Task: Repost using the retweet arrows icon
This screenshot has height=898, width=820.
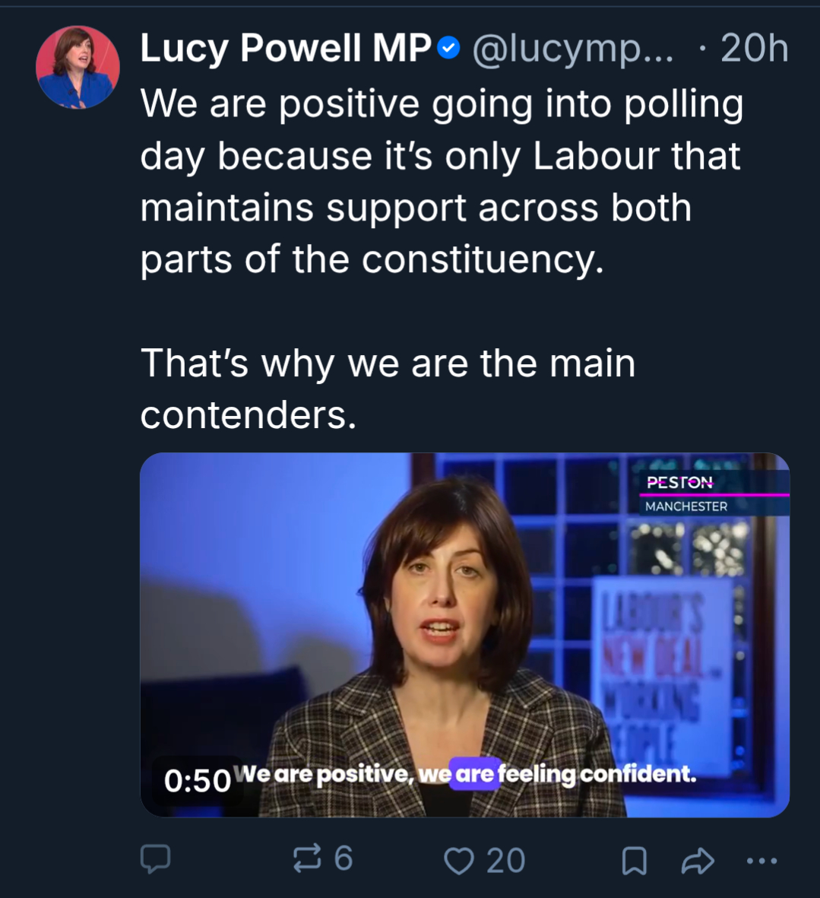Action: tap(307, 859)
